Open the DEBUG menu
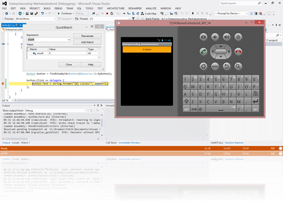This screenshot has height=201, width=283. [x=58, y=8]
